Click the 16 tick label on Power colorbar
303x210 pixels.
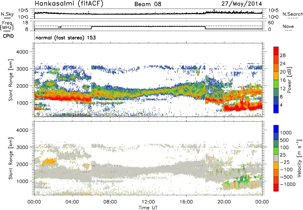(283, 80)
